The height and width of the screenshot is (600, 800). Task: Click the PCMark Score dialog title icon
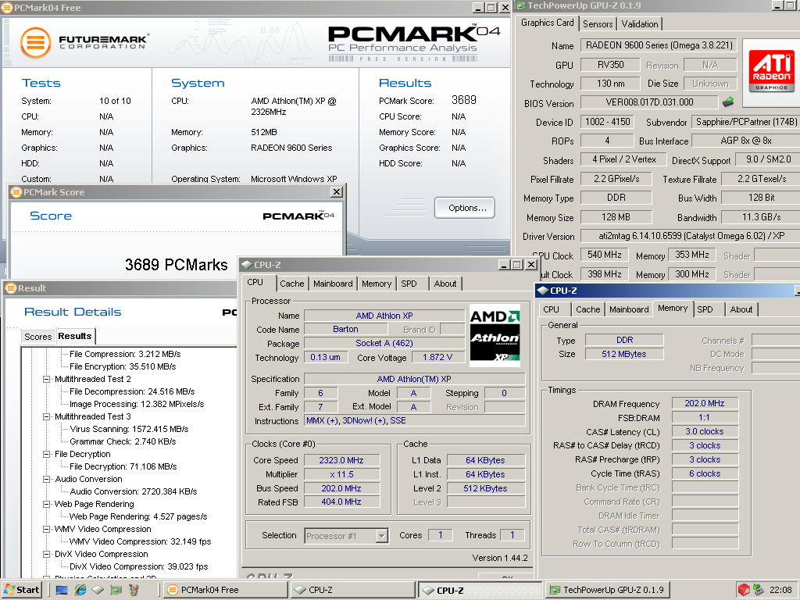pyautogui.click(x=16, y=192)
